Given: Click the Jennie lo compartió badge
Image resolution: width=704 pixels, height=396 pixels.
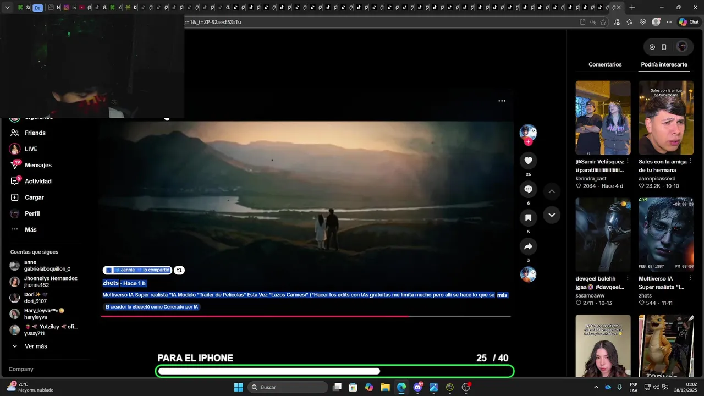Looking at the screenshot, I should pos(137,270).
